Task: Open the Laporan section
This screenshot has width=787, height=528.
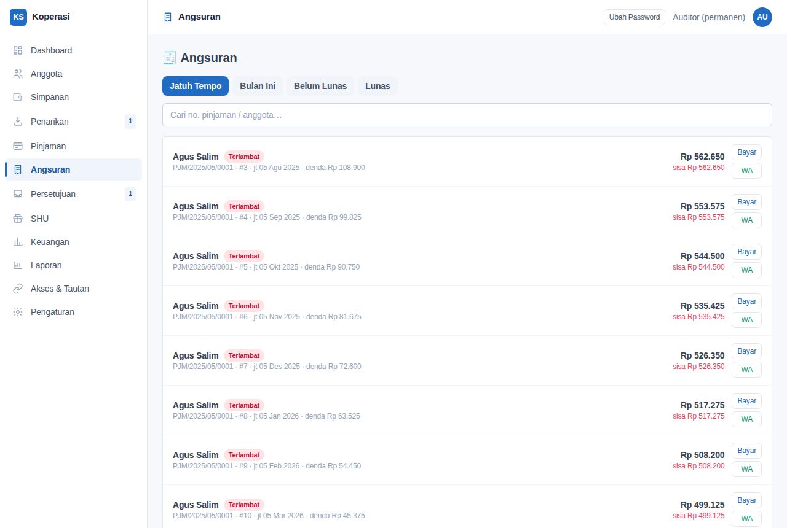Action: [x=73, y=265]
